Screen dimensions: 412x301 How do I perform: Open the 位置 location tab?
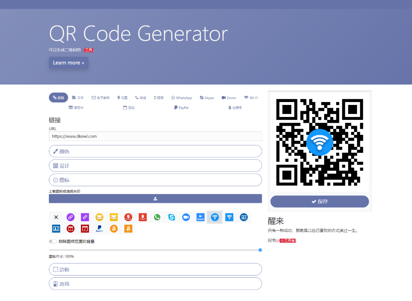click(x=123, y=98)
